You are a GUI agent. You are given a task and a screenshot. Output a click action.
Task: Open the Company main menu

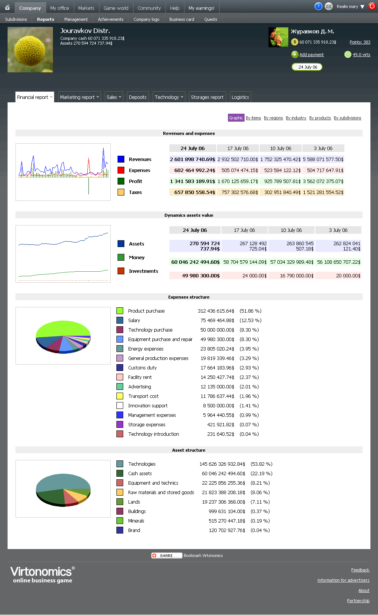tap(30, 8)
